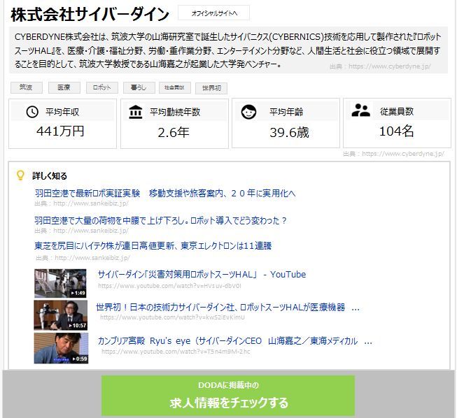Click the youtube.com URL ending T5n4m9M-2hc
457x418 pixels.
[x=176, y=352]
